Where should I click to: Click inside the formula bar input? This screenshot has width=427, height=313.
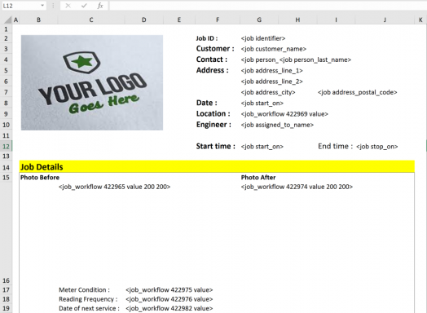pyautogui.click(x=268, y=6)
